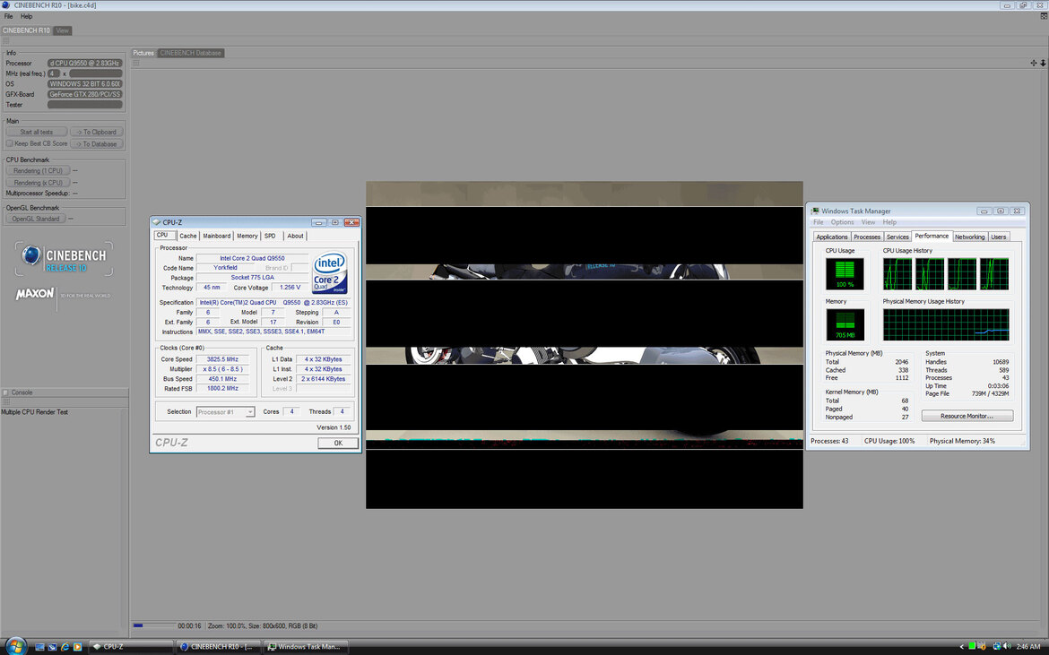Click the To Database button

coord(96,143)
